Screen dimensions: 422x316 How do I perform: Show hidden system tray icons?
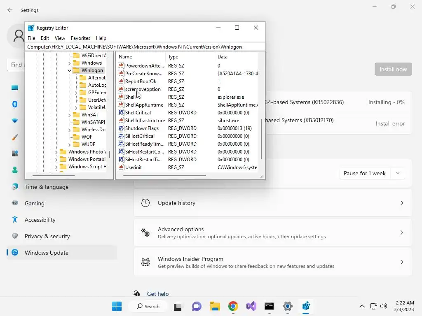362,306
